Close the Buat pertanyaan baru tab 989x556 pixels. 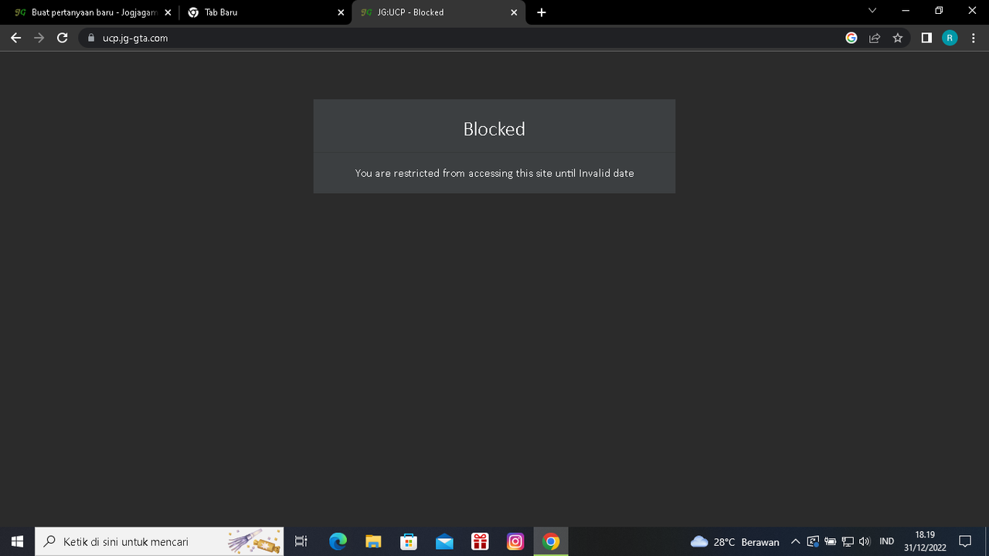[168, 12]
